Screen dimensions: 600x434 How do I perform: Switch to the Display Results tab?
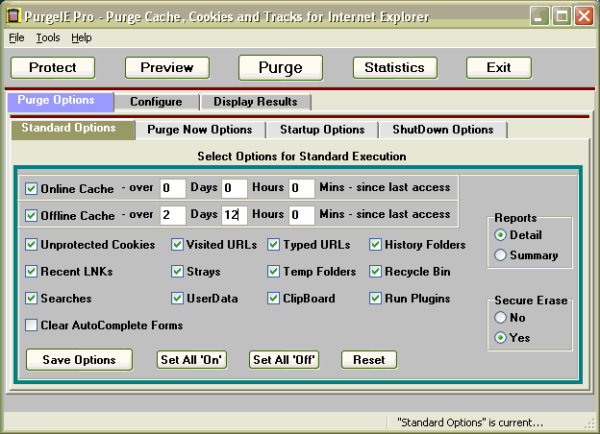pyautogui.click(x=256, y=102)
